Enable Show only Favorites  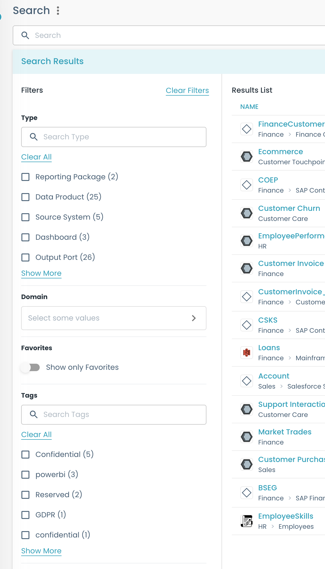pyautogui.click(x=31, y=367)
